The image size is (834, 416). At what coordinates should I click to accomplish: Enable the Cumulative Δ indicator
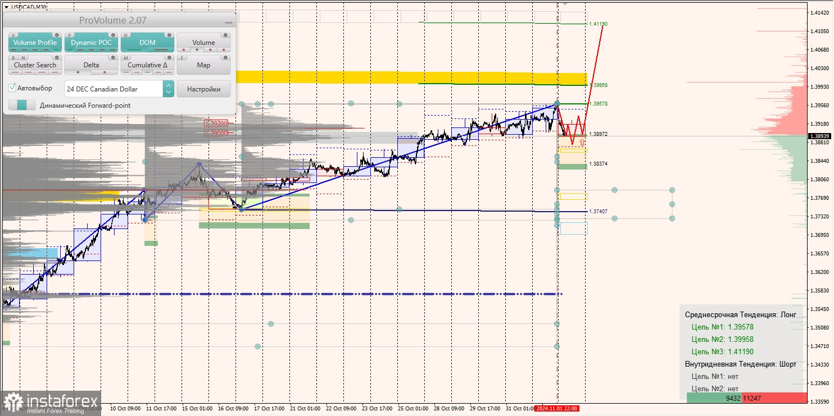147,65
